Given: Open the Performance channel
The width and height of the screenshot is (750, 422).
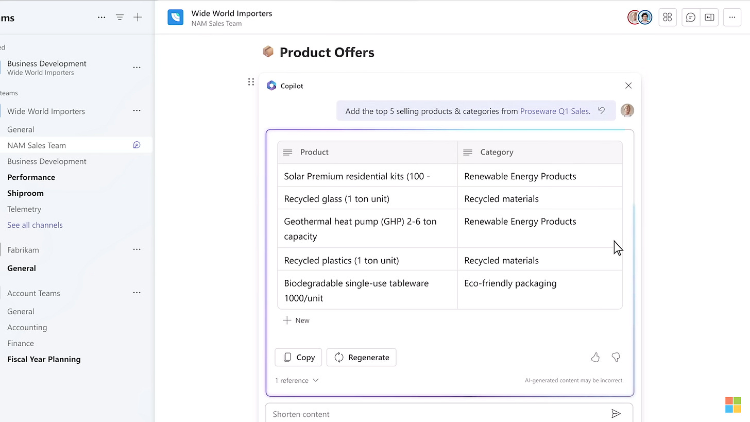Looking at the screenshot, I should click(31, 177).
